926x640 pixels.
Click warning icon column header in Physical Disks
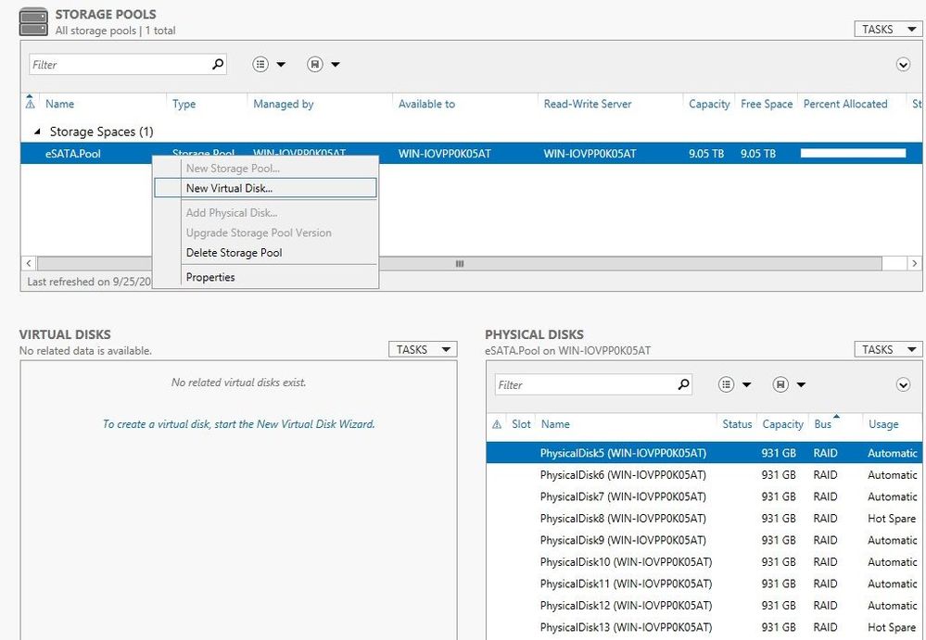pos(497,424)
